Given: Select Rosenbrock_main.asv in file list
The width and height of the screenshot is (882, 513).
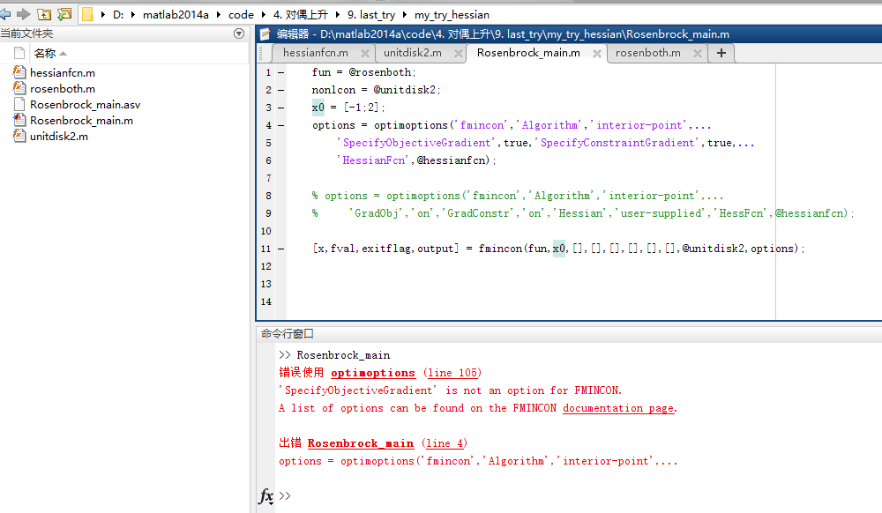Looking at the screenshot, I should (x=85, y=104).
